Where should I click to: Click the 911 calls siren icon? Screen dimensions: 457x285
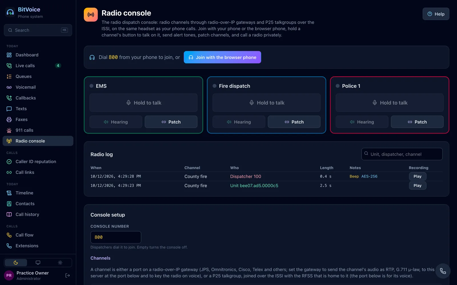[9, 130]
